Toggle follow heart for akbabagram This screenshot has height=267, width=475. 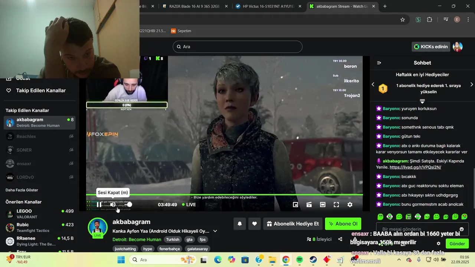(255, 224)
